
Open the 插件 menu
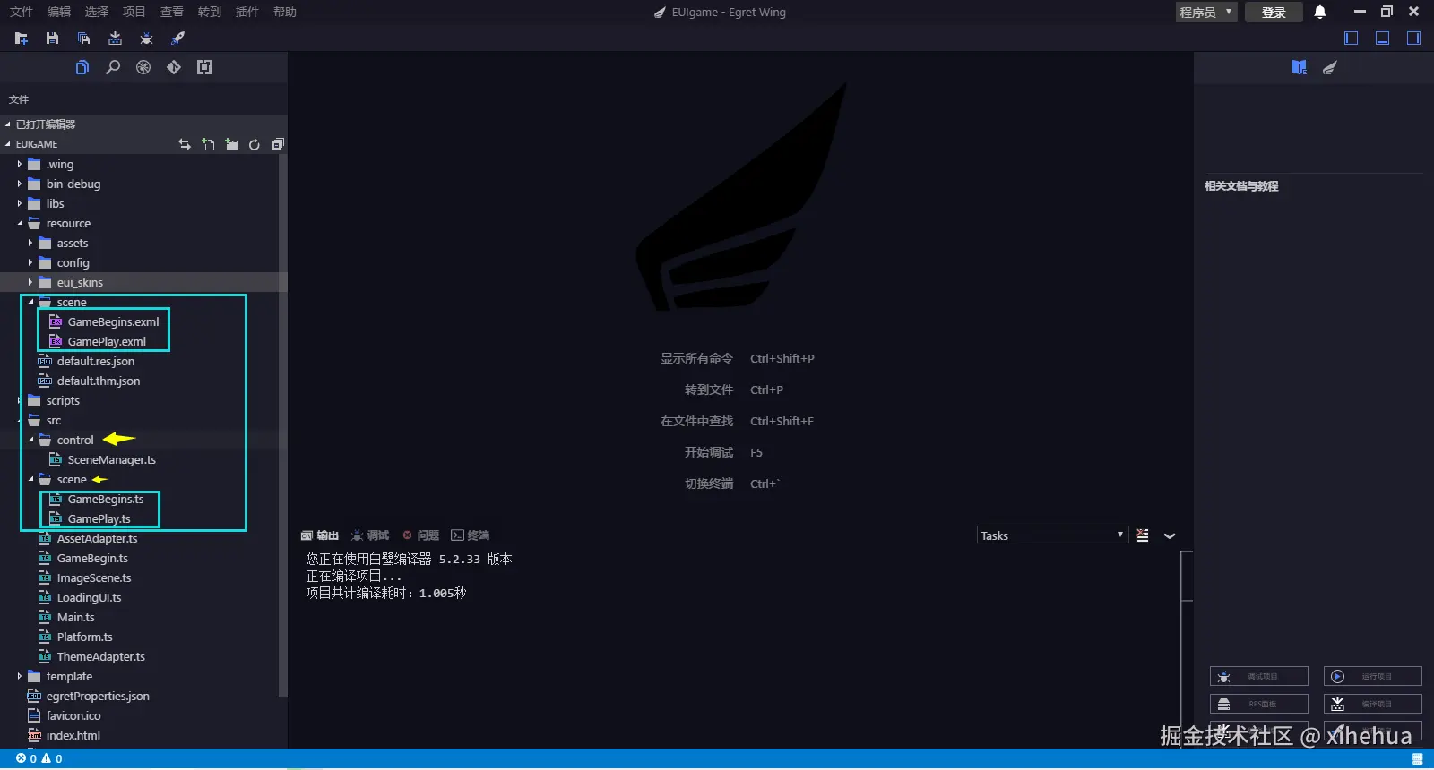coord(247,12)
